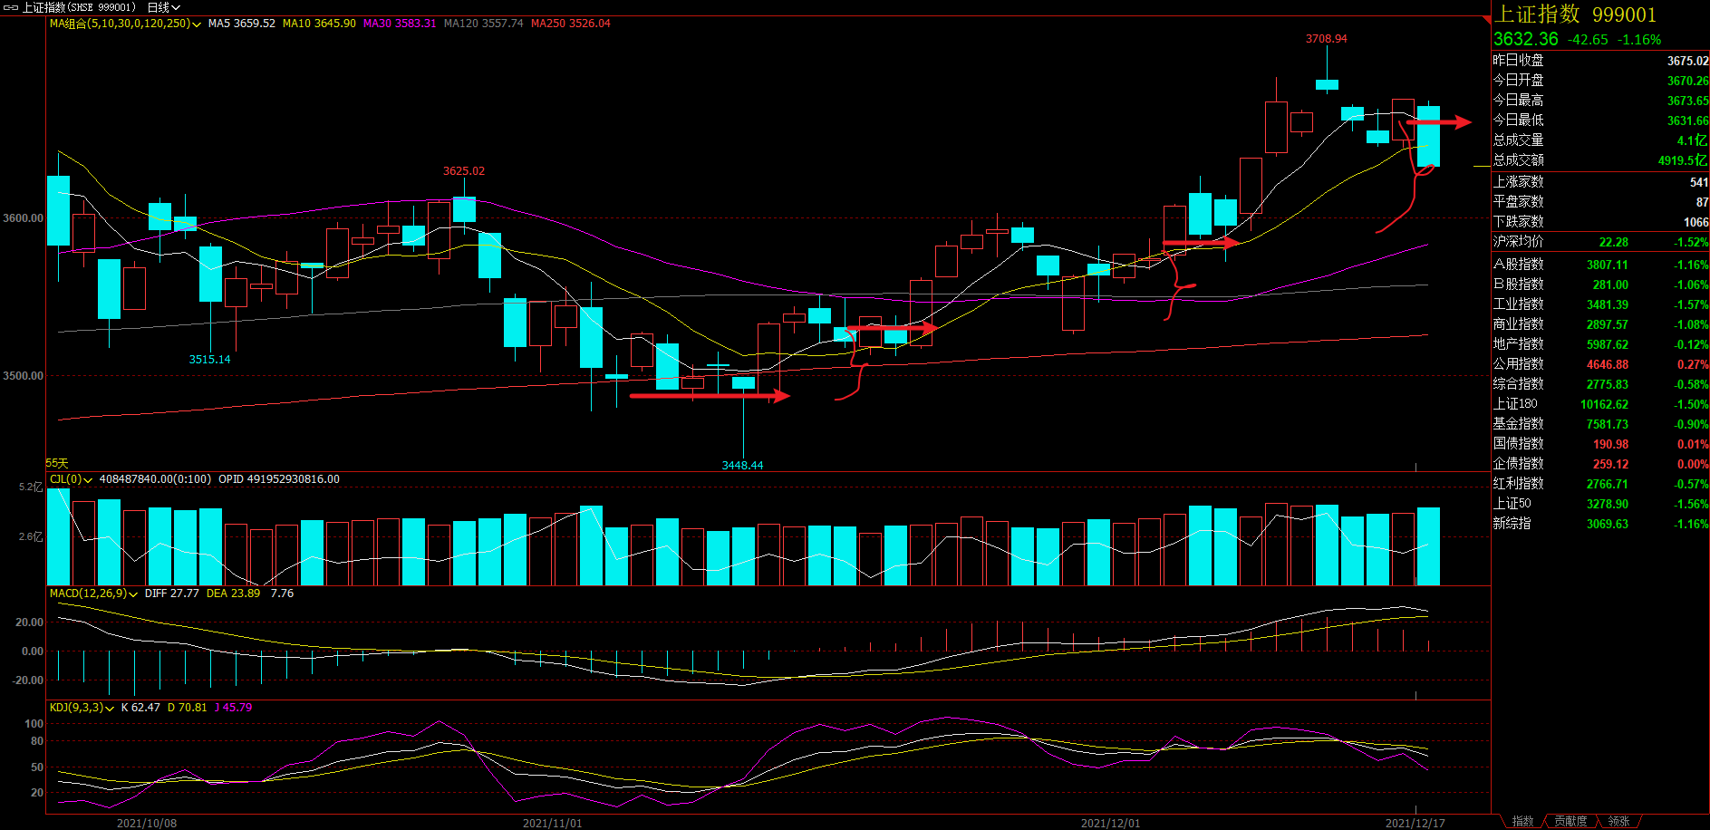The image size is (1710, 830).
Task: Click the link icon beside 上证指数 title
Action: coord(10,7)
